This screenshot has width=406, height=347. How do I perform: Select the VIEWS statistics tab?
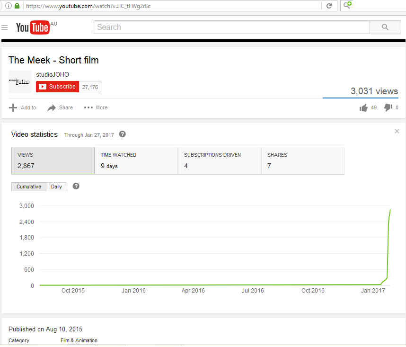53,160
